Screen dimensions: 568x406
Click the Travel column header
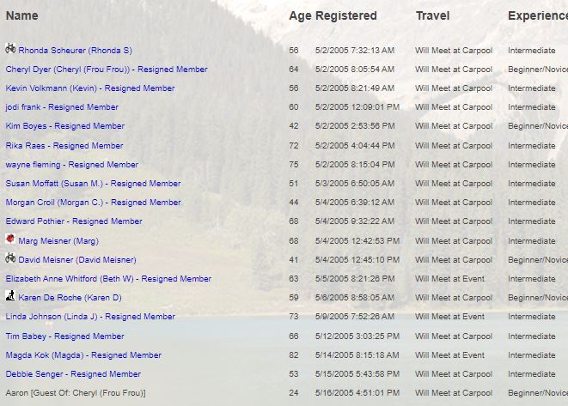tap(432, 15)
